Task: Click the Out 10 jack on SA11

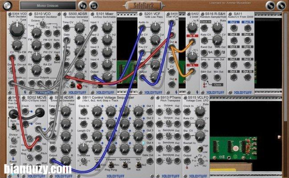Action: [248, 77]
